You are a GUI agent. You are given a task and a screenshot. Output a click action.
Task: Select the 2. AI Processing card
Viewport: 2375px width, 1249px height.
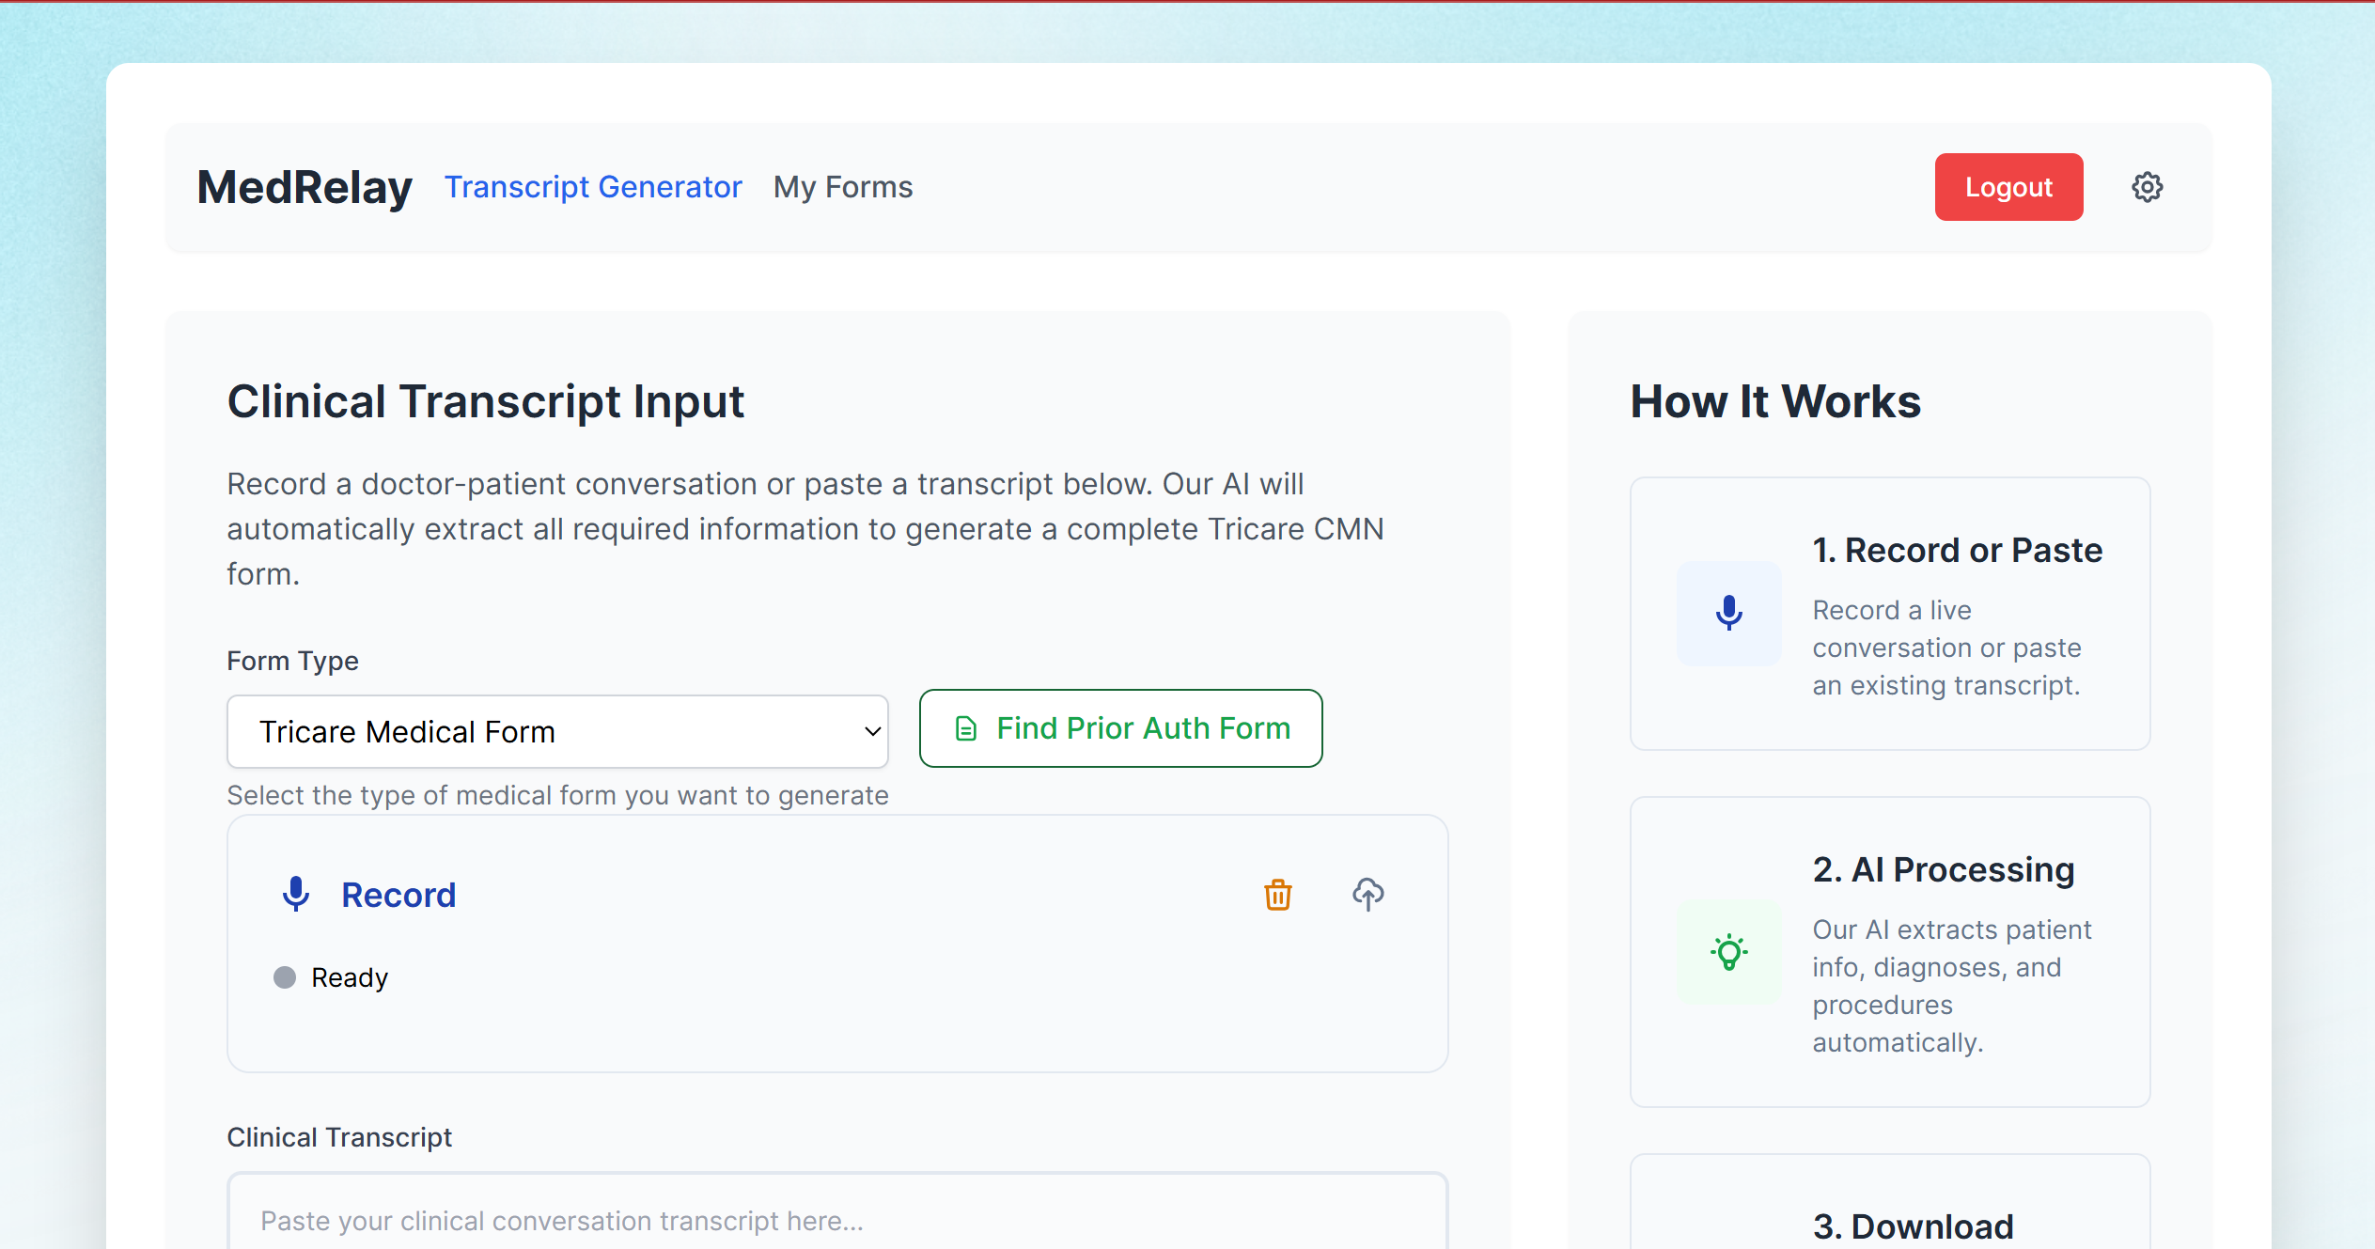point(1889,951)
